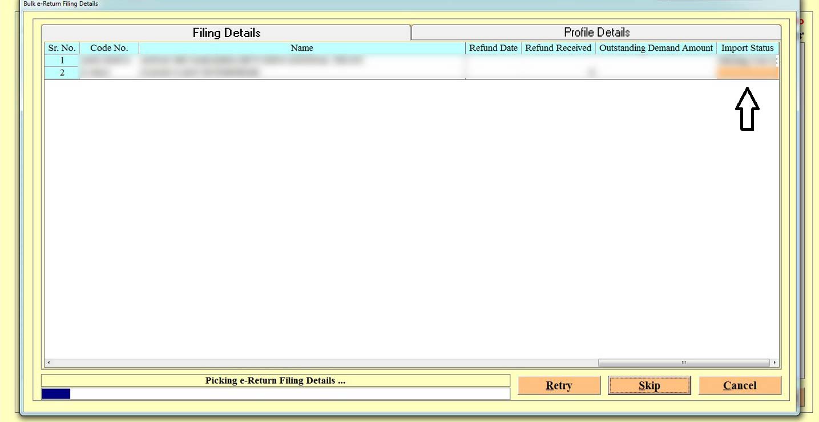Click the Refund Received column header

(x=558, y=48)
